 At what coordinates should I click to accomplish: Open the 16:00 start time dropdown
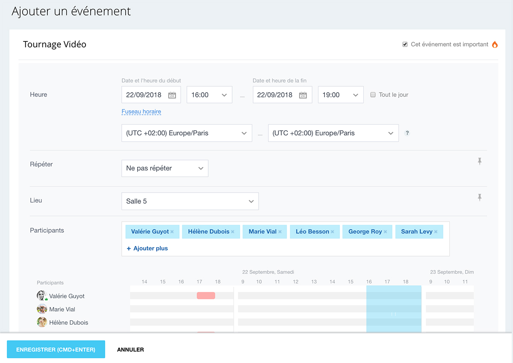coord(209,95)
